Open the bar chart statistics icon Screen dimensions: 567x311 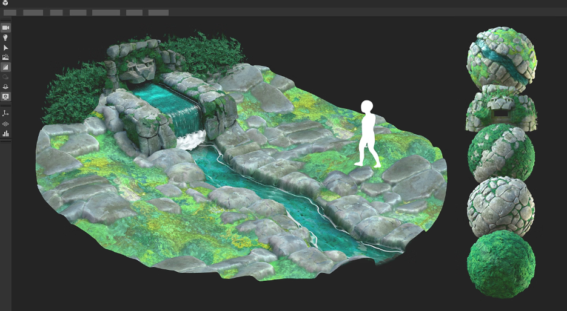[5, 134]
